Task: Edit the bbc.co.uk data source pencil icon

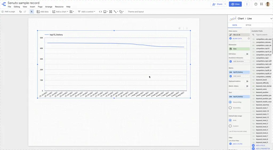Action: (x=231, y=35)
